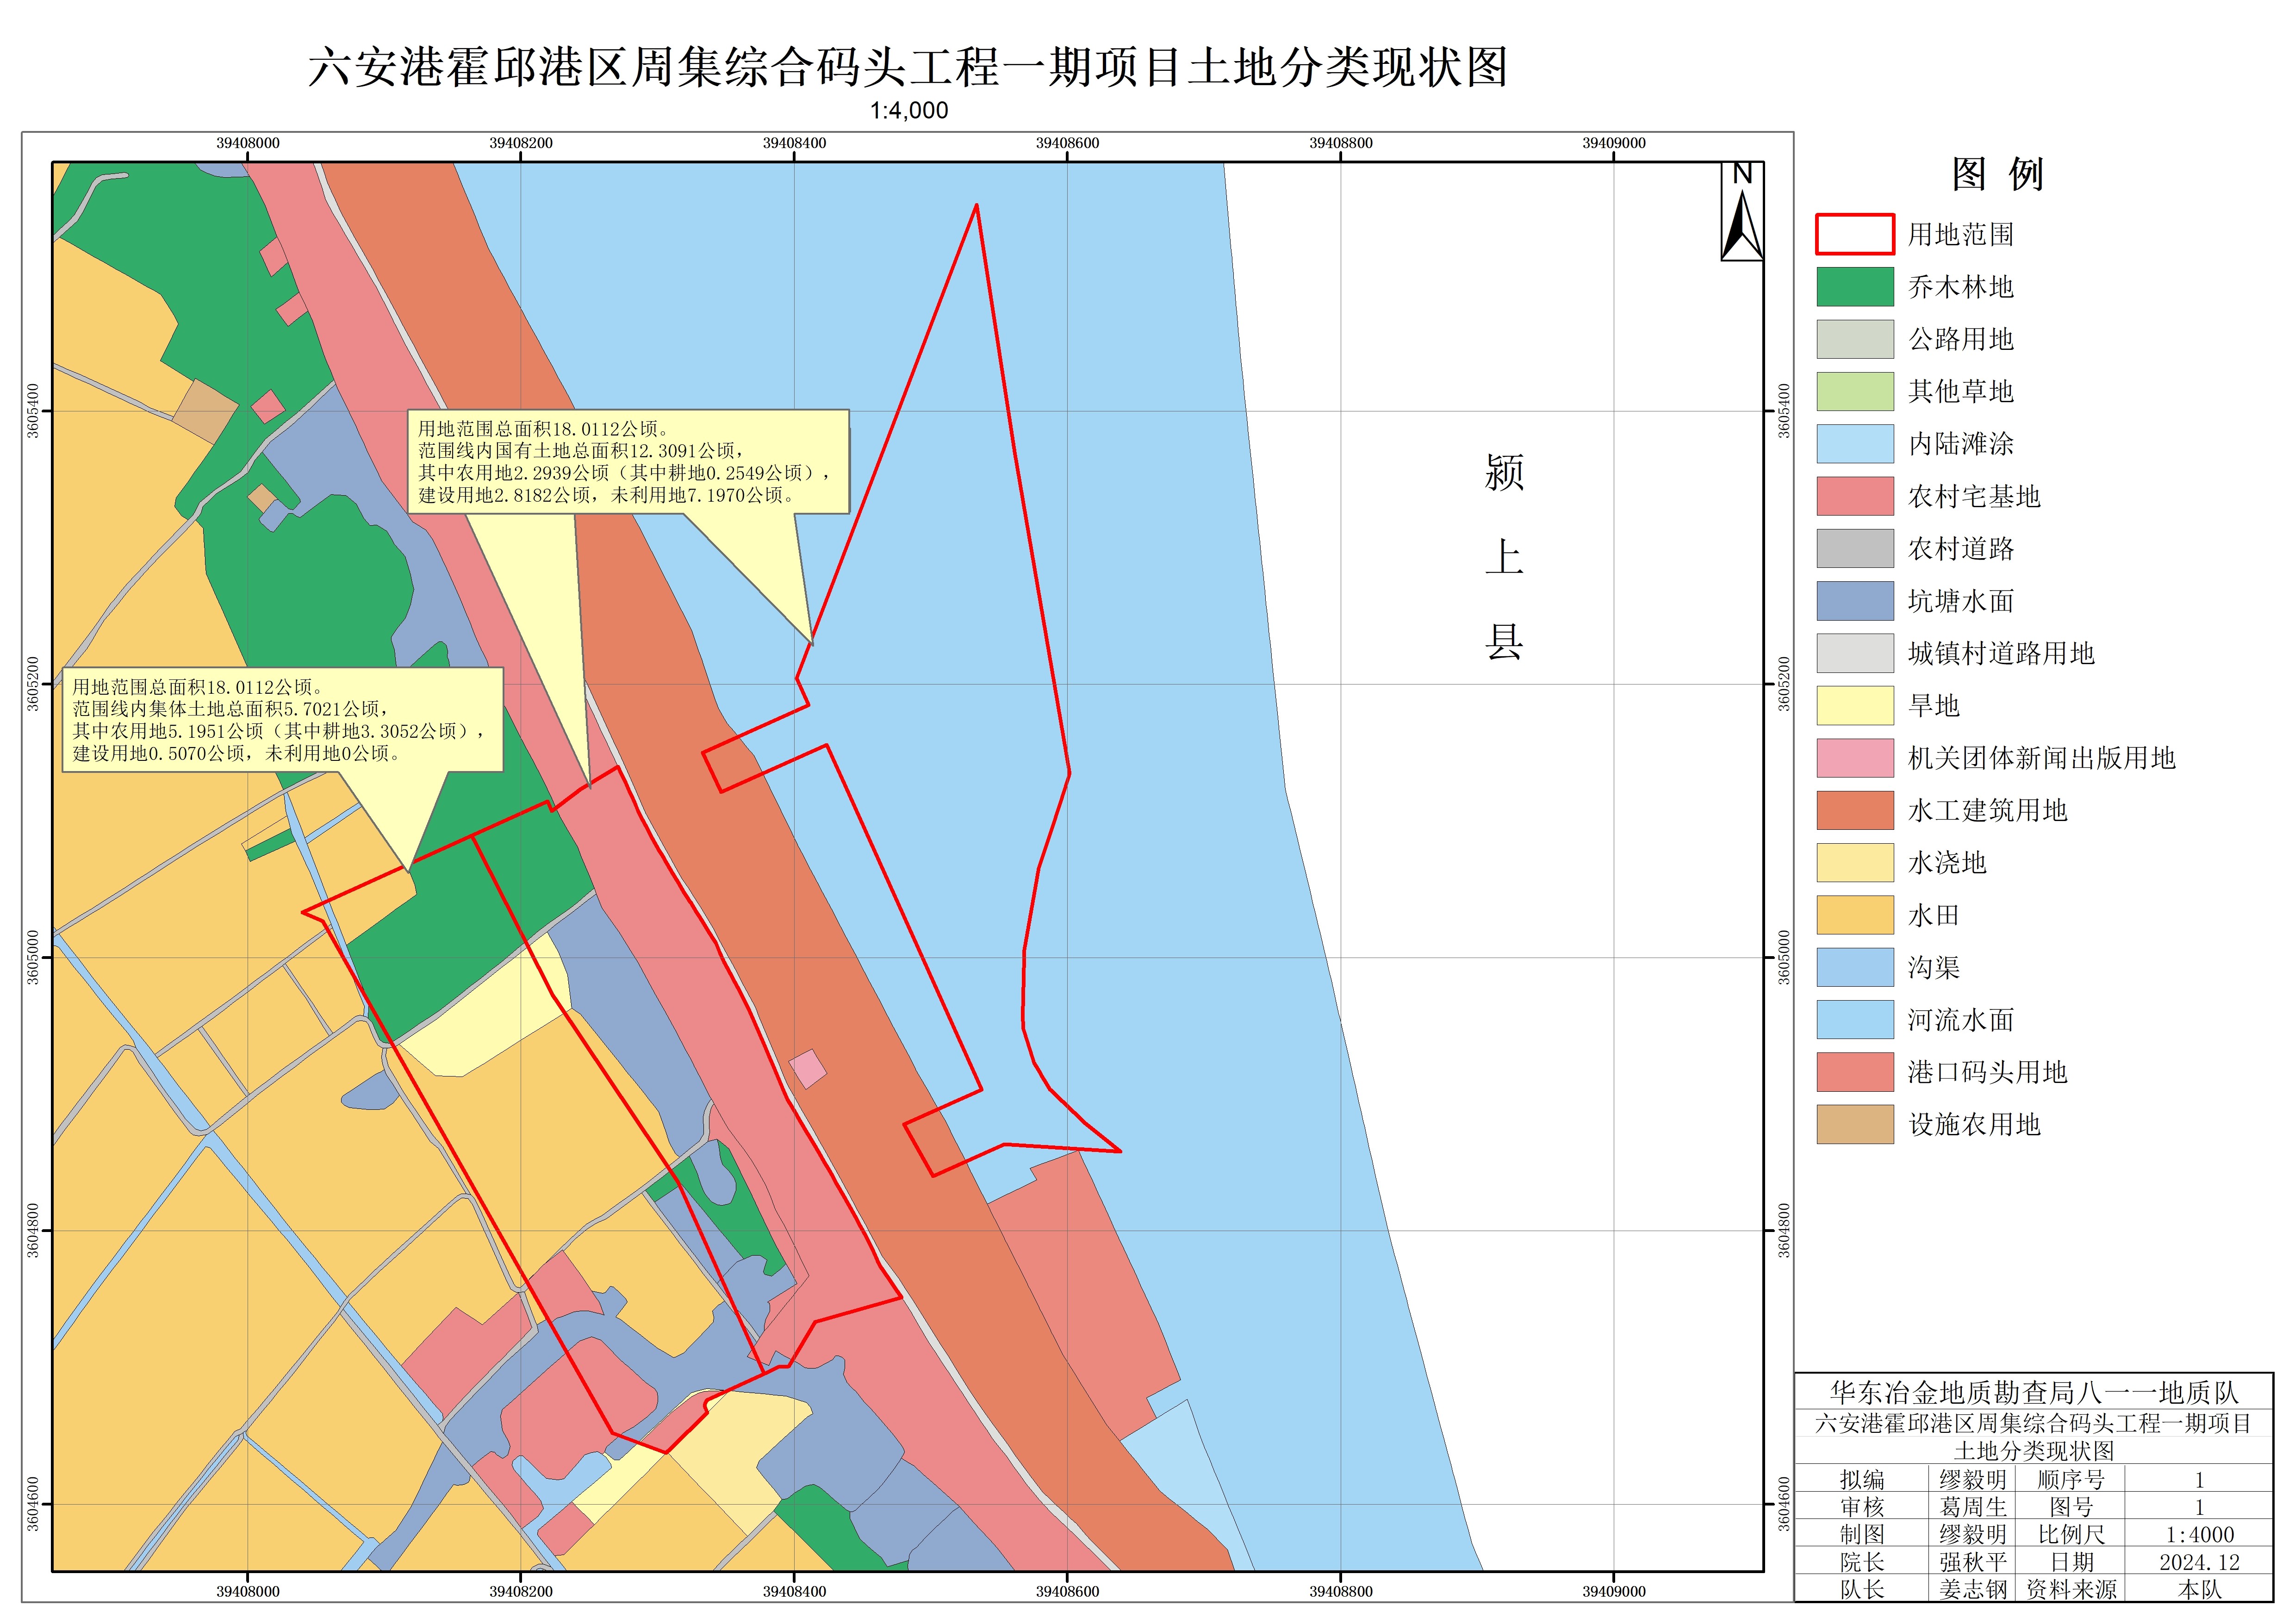2295x1624 pixels.
Task: Click the north arrow compass icon
Action: point(1741,212)
